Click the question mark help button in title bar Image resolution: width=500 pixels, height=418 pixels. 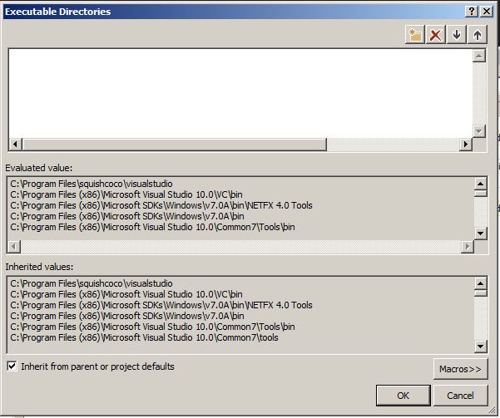click(472, 12)
